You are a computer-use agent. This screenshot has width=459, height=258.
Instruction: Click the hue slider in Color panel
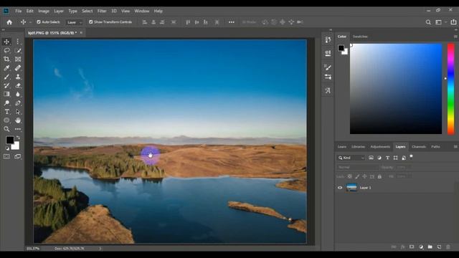pos(451,89)
